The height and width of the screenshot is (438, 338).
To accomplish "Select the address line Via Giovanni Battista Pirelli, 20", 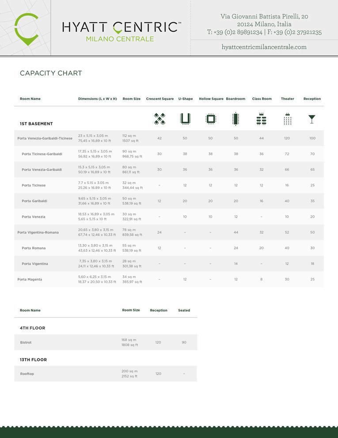I will click(x=264, y=16).
